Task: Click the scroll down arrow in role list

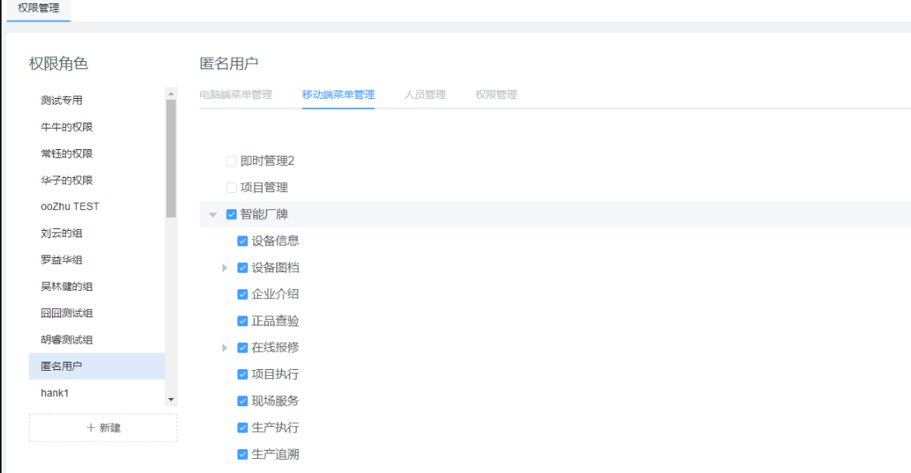Action: tap(171, 400)
